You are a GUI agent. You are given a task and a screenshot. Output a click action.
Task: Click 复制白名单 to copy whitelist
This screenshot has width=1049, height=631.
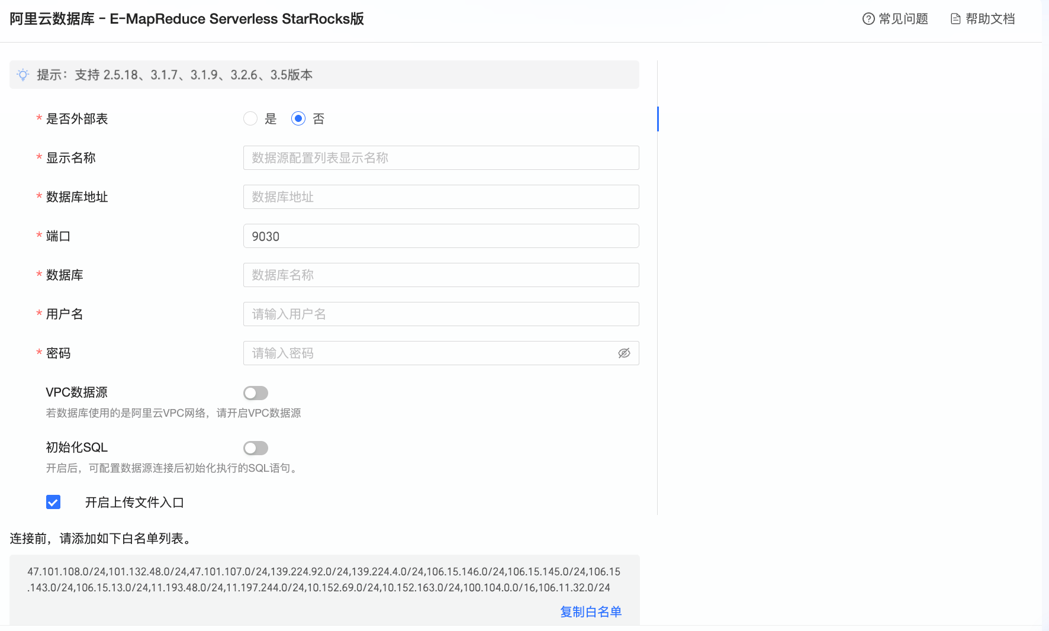591,612
